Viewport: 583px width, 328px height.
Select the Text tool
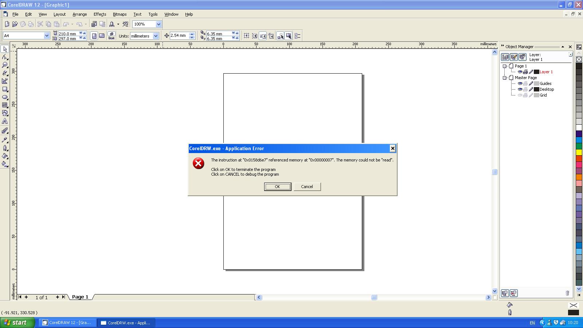(5, 121)
